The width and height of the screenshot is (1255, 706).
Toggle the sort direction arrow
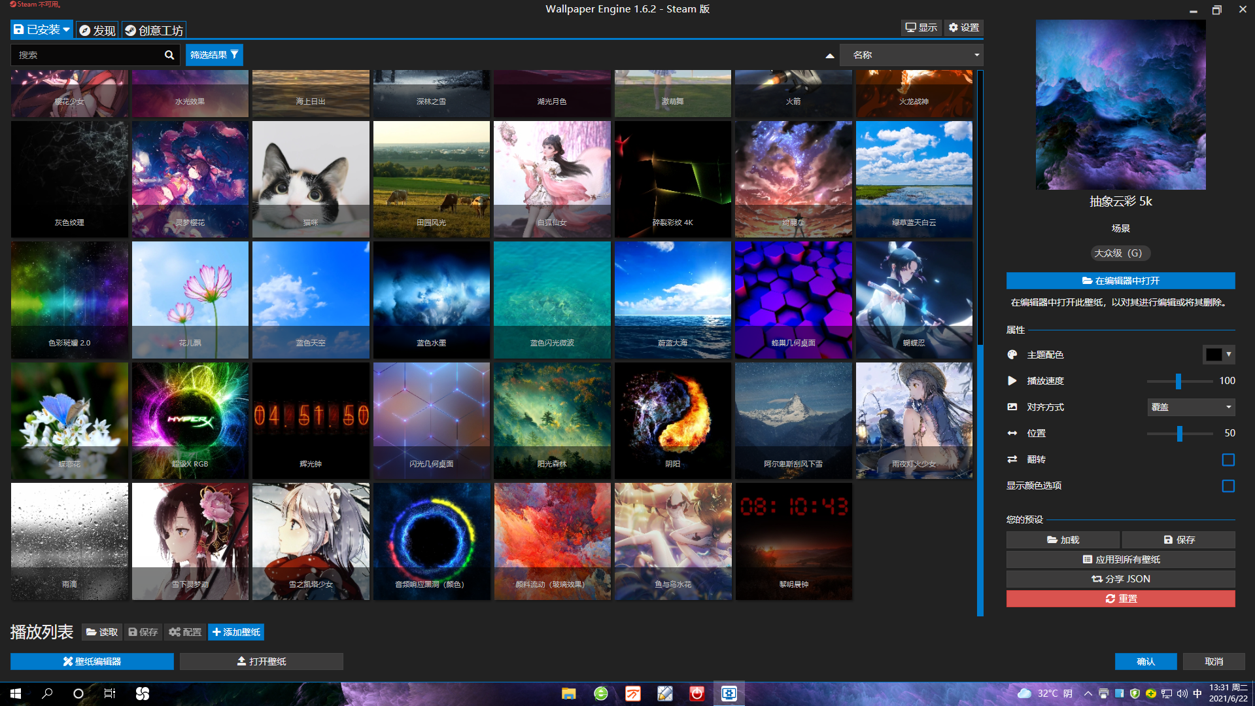tap(830, 56)
